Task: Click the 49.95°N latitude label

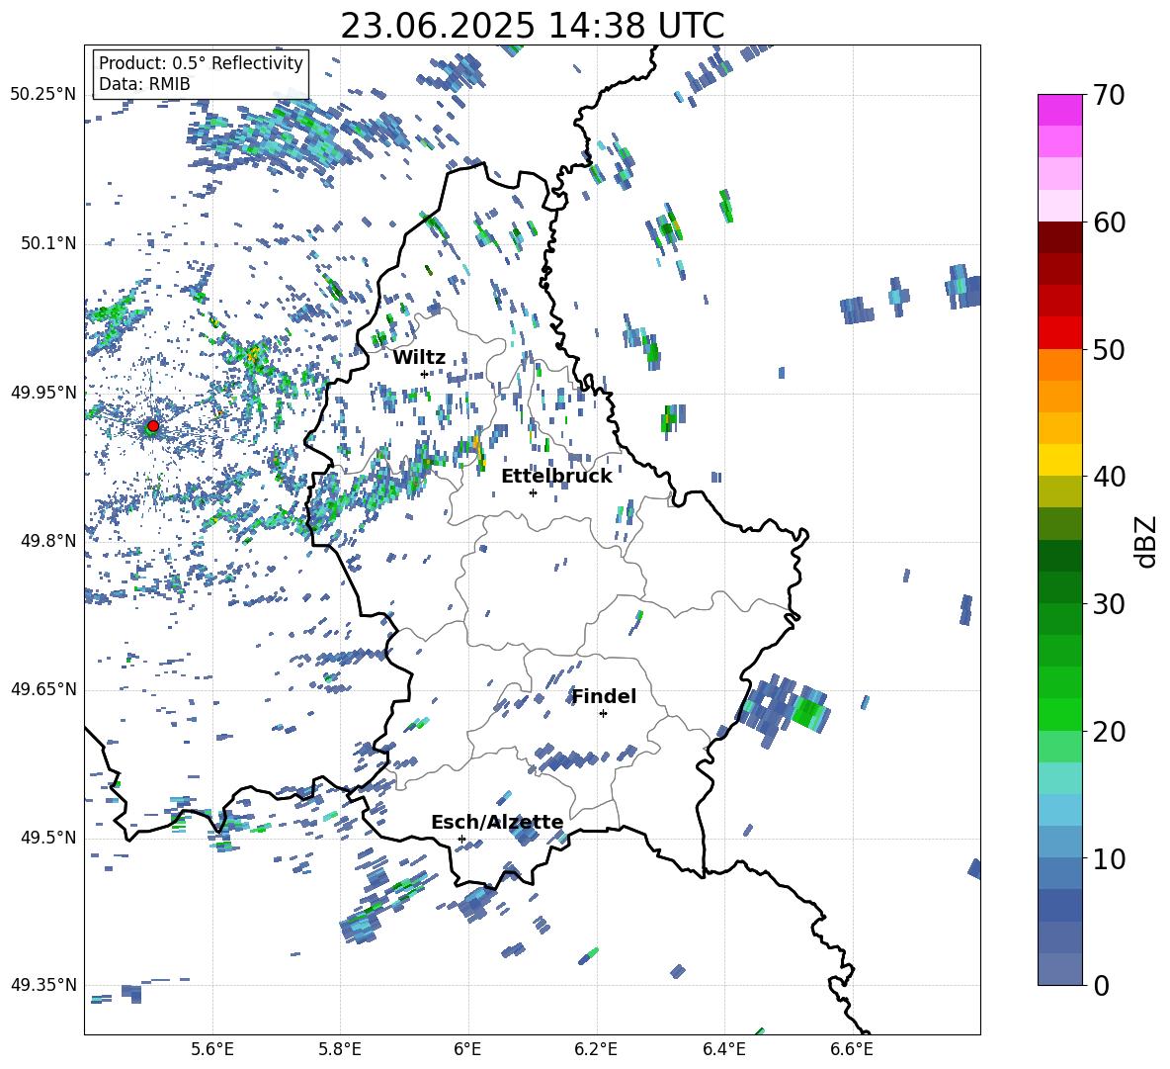Action: pyautogui.click(x=43, y=392)
